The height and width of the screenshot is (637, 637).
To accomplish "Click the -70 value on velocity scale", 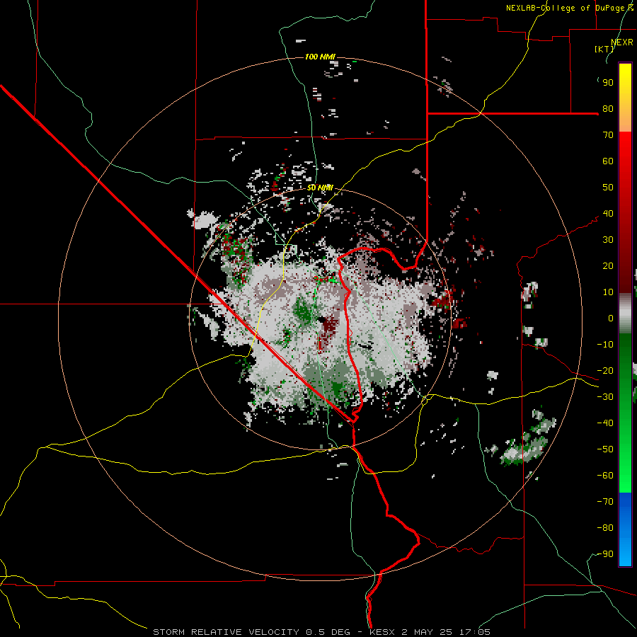I will (605, 502).
